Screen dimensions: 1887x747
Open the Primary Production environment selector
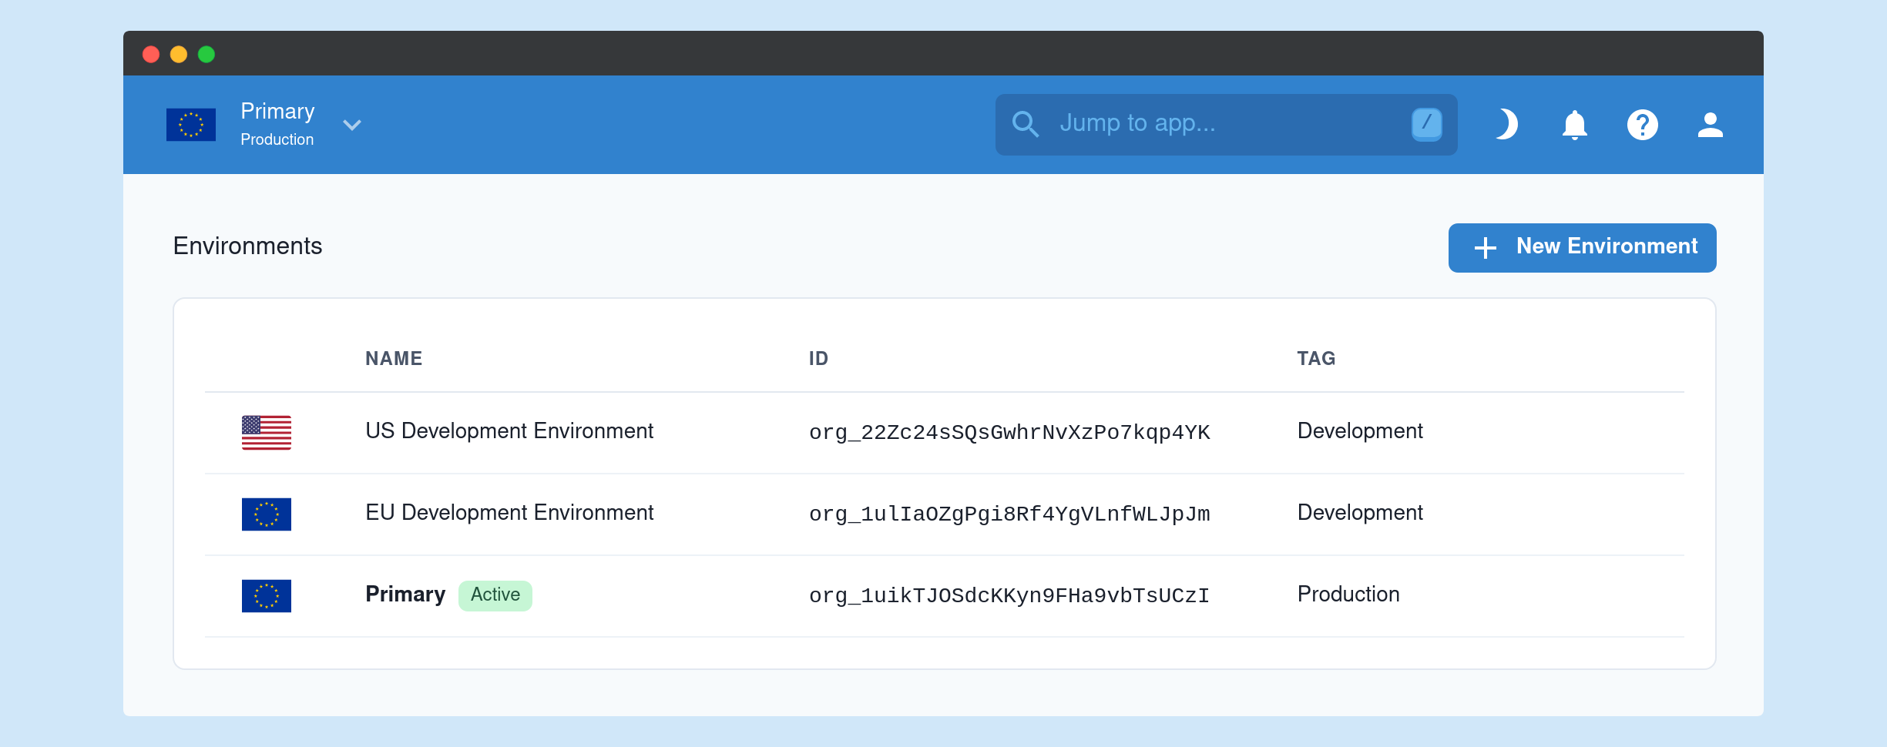(277, 124)
